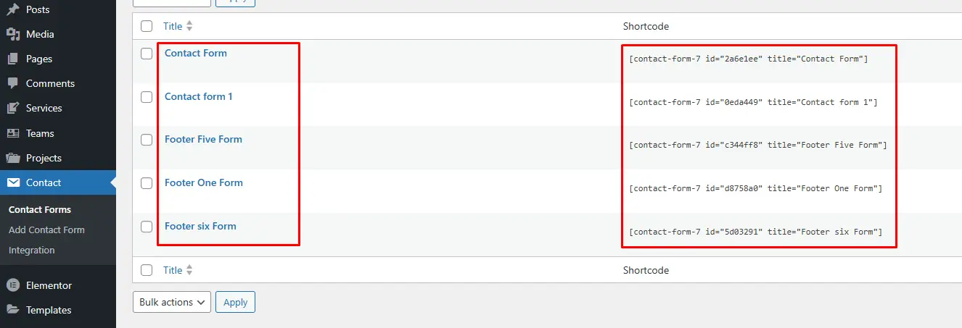
Task: Click the Elementor icon
Action: pyautogui.click(x=12, y=285)
